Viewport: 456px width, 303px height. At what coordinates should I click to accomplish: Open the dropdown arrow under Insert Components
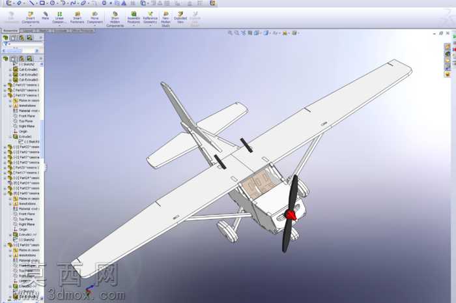tap(30, 25)
